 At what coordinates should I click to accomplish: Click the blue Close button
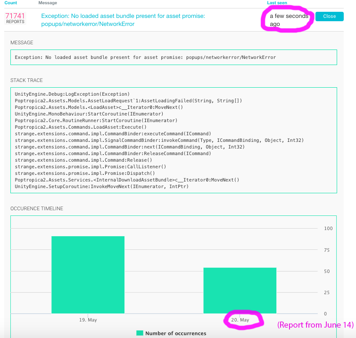[329, 16]
